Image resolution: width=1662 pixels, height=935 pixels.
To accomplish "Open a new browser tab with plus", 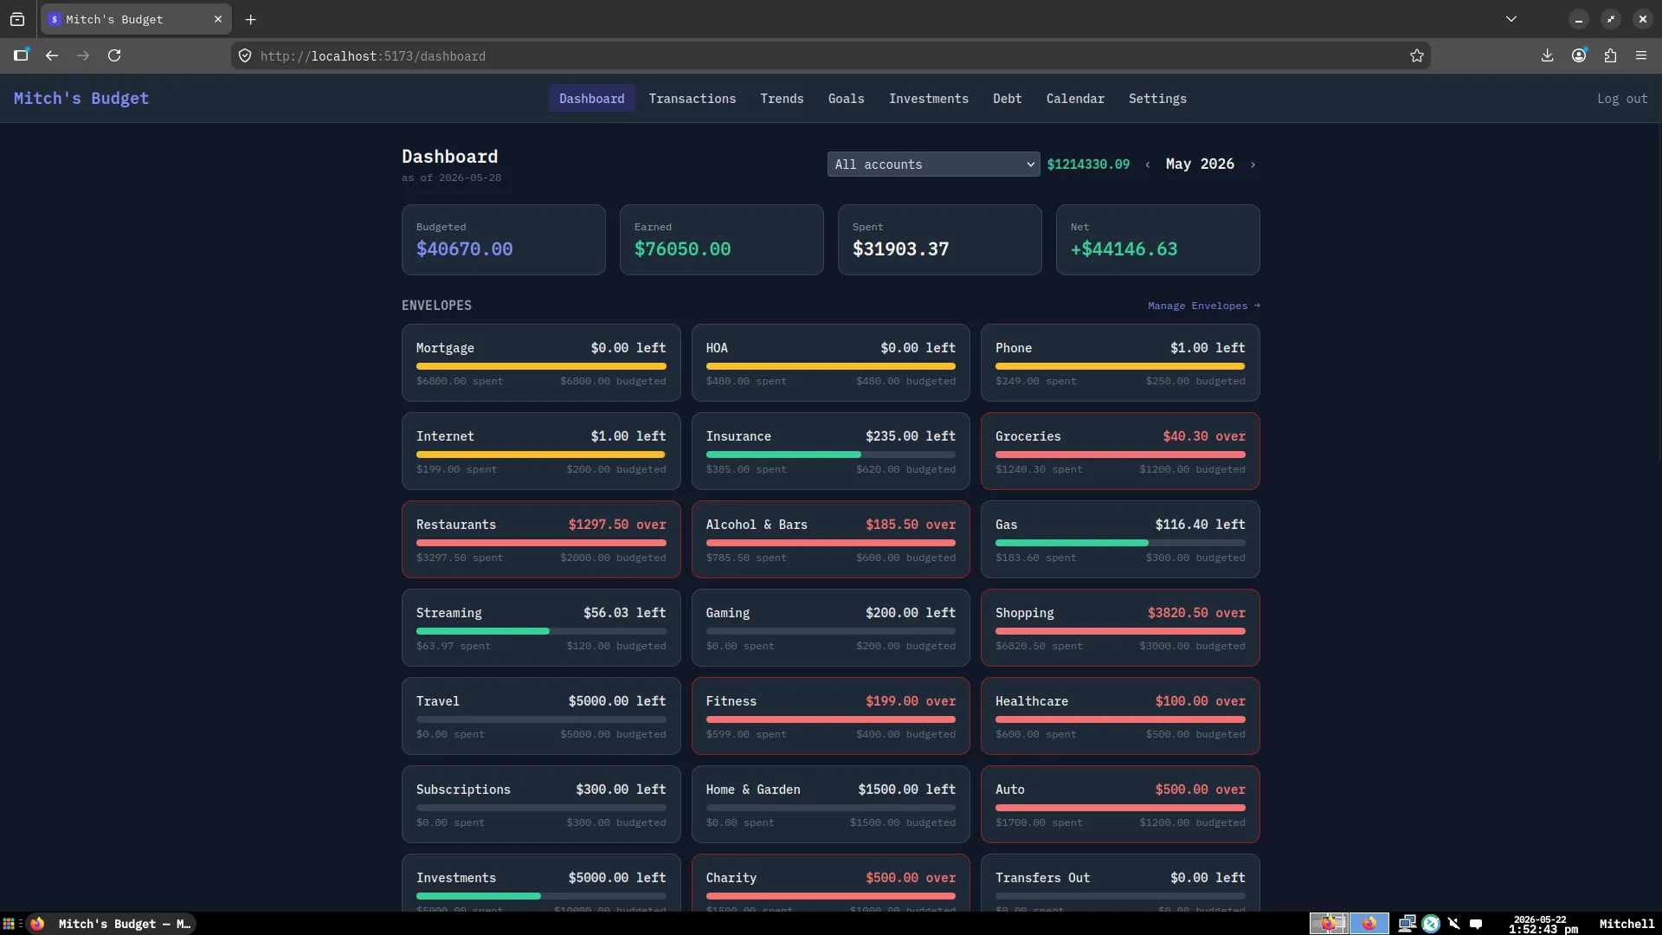I will click(250, 19).
